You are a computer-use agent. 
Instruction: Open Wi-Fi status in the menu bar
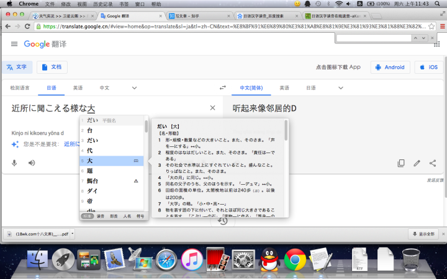tap(339, 4)
